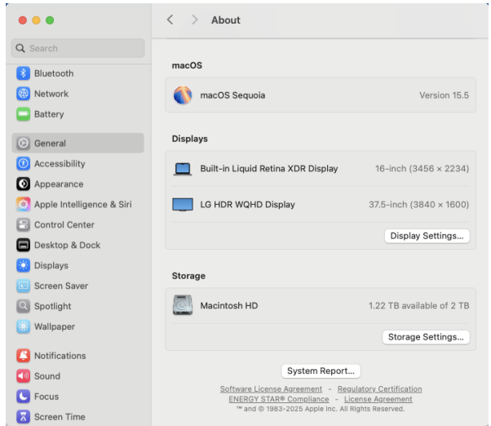Open the Sound speaker icon
This screenshot has height=426, width=491.
click(x=23, y=376)
